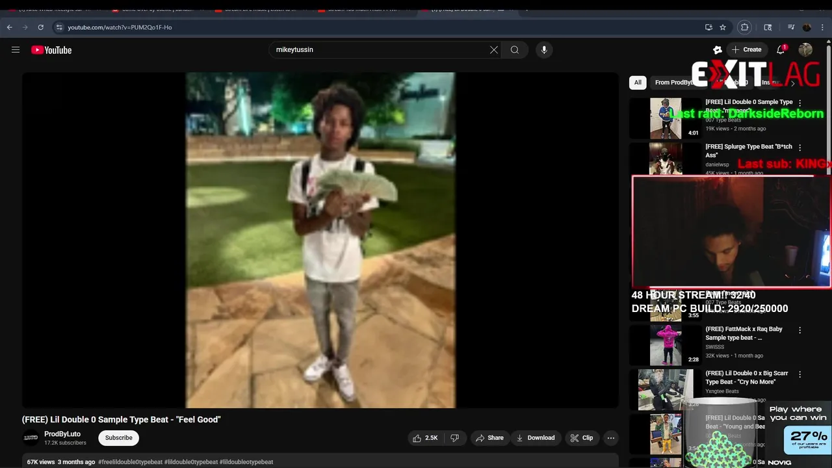The height and width of the screenshot is (468, 832).
Task: Reload the page in the browser
Action: [40, 27]
